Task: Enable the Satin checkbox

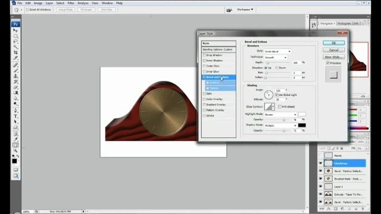Action: pos(204,93)
